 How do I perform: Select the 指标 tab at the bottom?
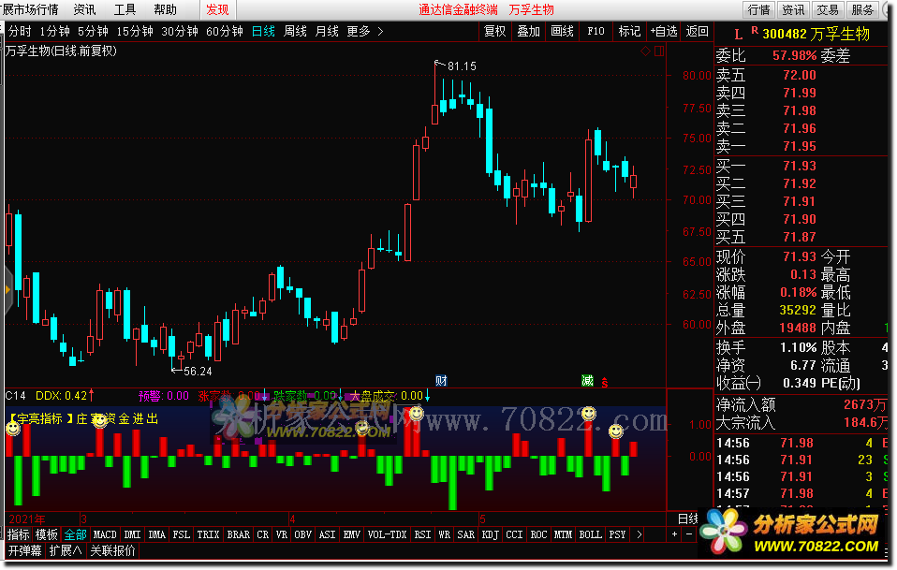point(19,534)
